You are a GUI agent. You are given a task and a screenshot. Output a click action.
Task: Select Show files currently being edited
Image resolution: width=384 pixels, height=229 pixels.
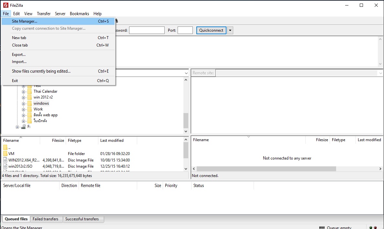coord(58,71)
